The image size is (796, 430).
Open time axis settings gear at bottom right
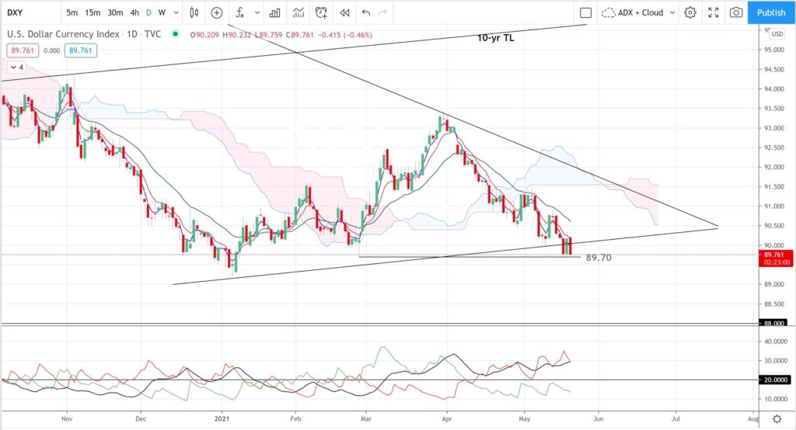pos(777,419)
